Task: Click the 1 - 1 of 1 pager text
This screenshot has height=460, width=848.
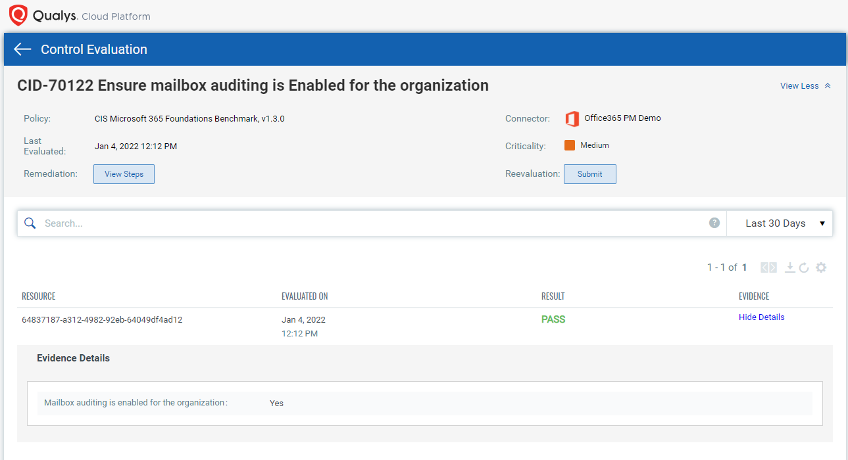Action: pyautogui.click(x=727, y=267)
